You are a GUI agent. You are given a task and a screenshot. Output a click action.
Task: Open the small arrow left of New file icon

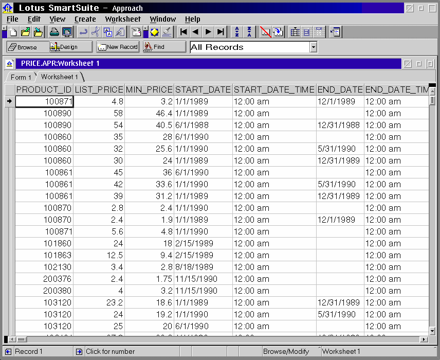(4, 29)
